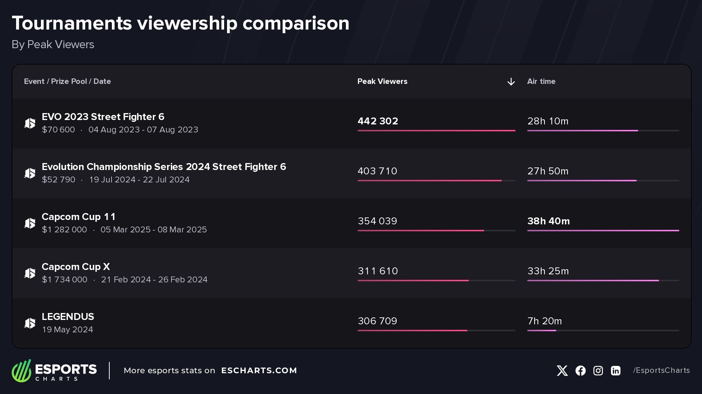The image size is (702, 394).
Task: Sort by the Peak Viewers column header
Action: 382,81
